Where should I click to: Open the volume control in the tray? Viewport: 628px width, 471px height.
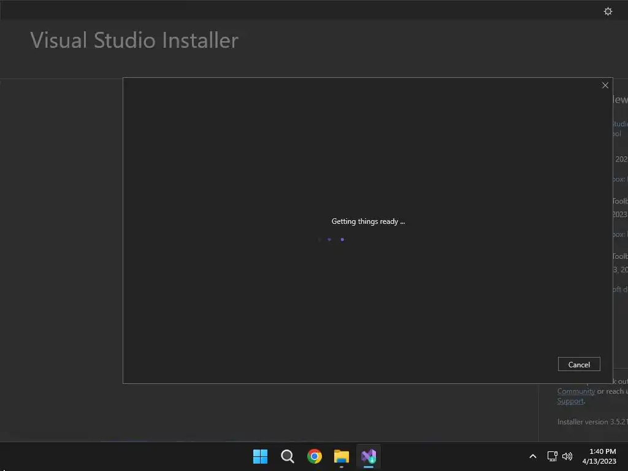pyautogui.click(x=567, y=456)
